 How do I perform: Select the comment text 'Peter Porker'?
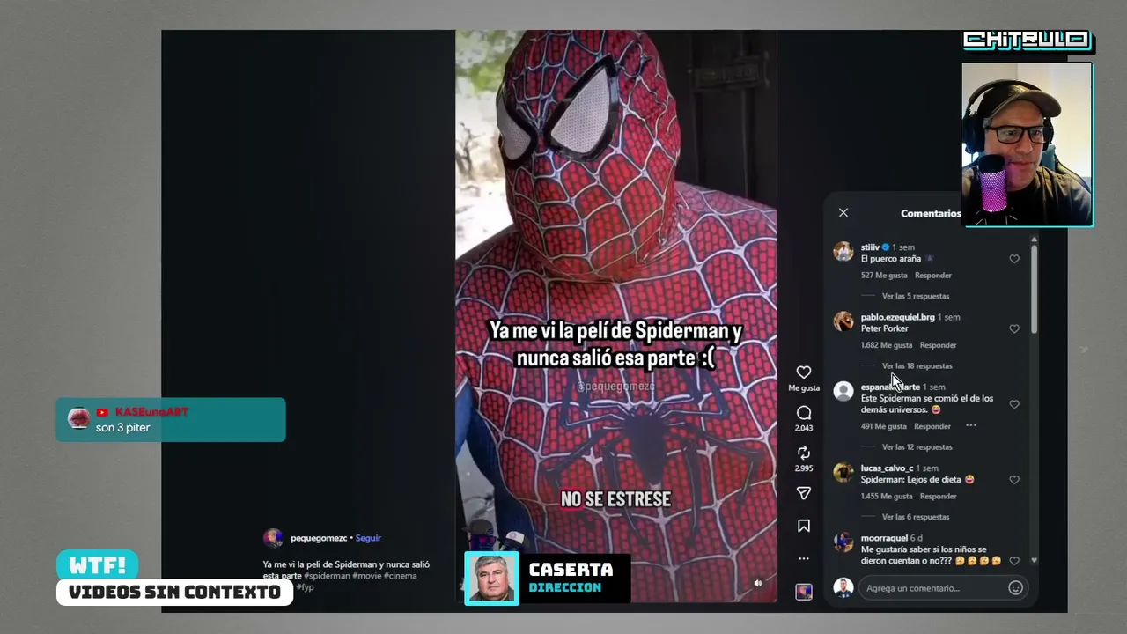[885, 328]
